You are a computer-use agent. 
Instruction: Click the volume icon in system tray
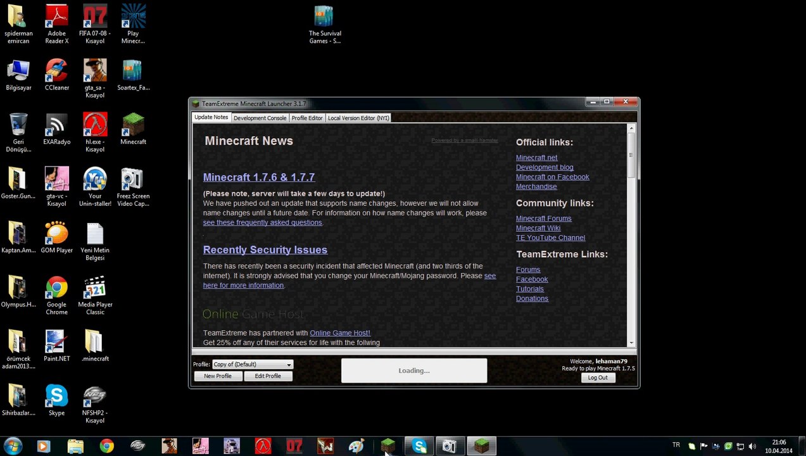coord(752,446)
